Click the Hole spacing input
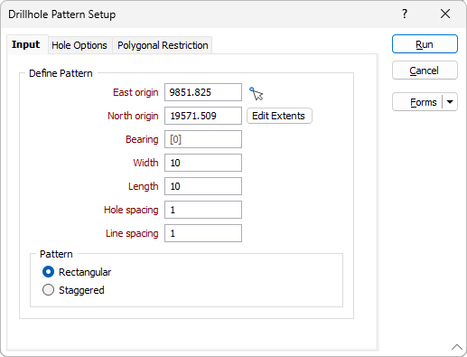 [203, 210]
